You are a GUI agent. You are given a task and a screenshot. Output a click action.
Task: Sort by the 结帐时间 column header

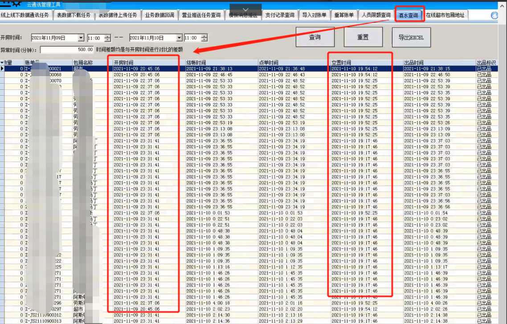[x=221, y=63]
